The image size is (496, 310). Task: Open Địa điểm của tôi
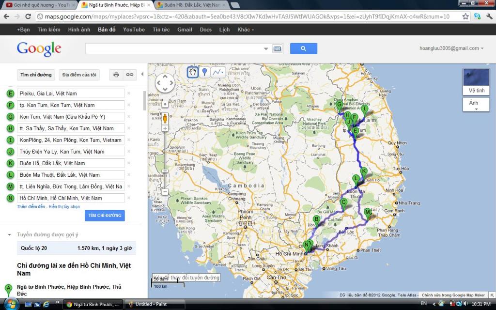pos(79,75)
